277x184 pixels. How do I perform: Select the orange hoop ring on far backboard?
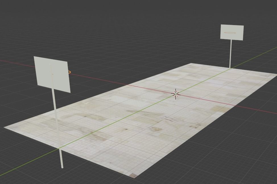tap(230, 33)
